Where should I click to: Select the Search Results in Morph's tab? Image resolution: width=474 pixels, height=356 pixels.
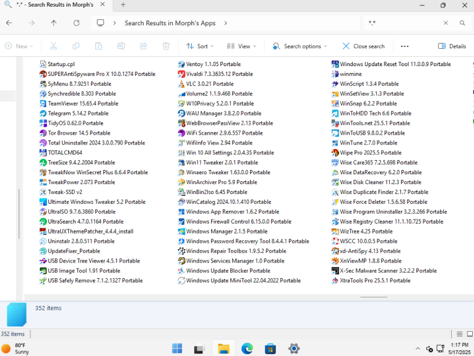tap(55, 5)
